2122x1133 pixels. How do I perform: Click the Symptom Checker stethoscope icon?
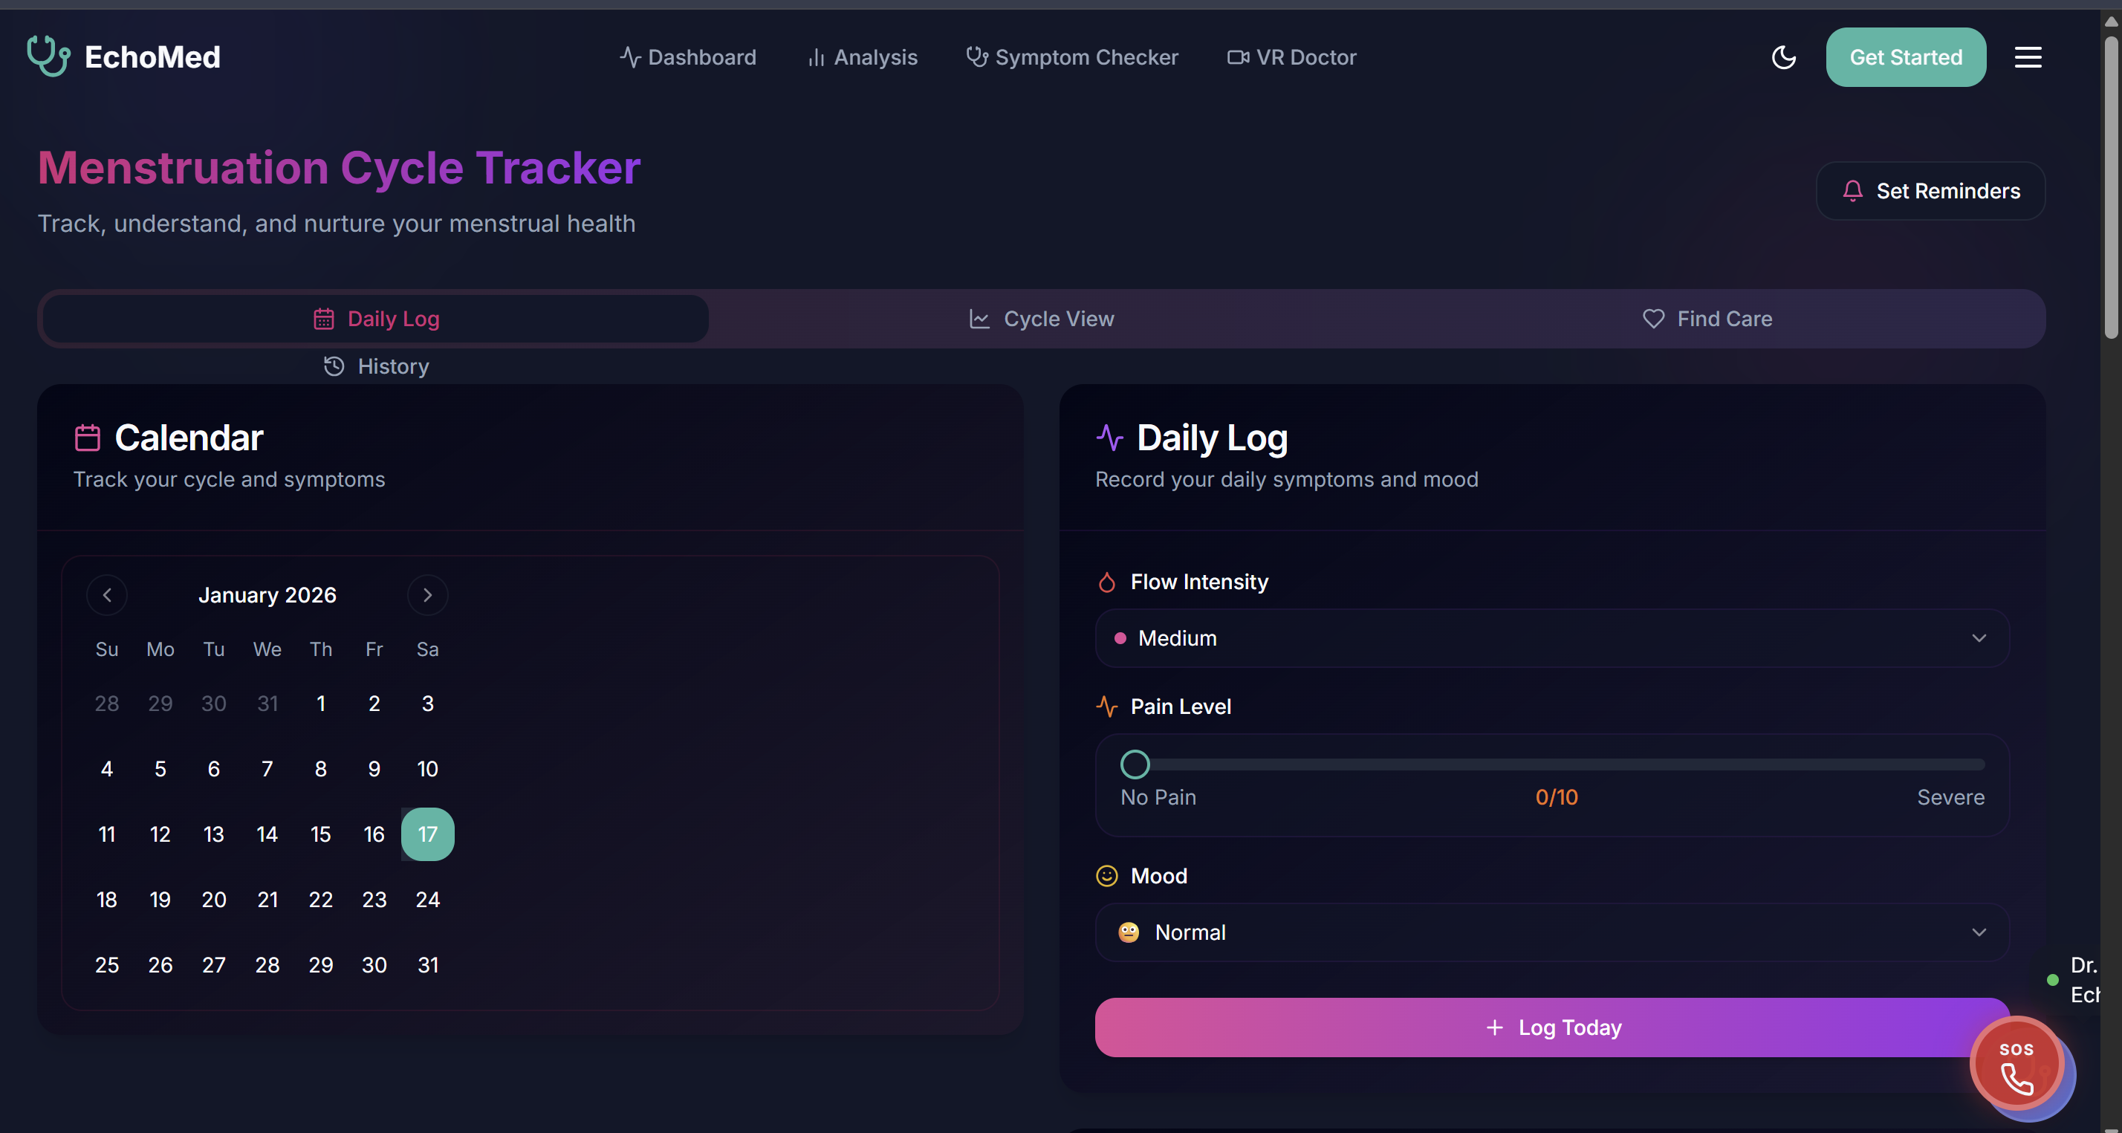(976, 57)
